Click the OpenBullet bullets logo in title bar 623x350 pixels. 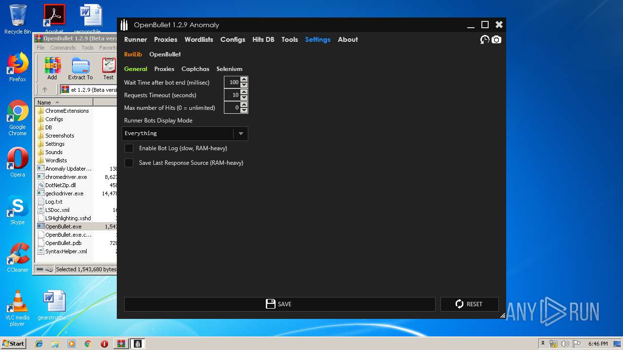coord(125,25)
